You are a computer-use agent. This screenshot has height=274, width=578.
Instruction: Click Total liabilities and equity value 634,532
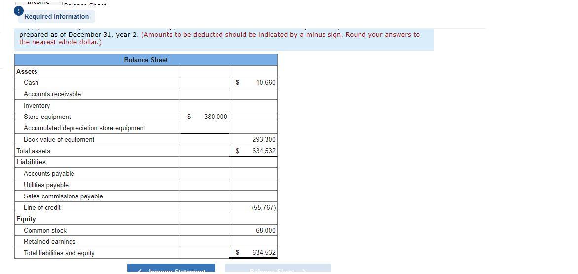click(x=253, y=253)
